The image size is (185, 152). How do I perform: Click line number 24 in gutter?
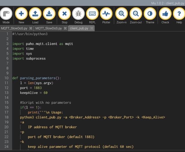[x=6, y=147]
